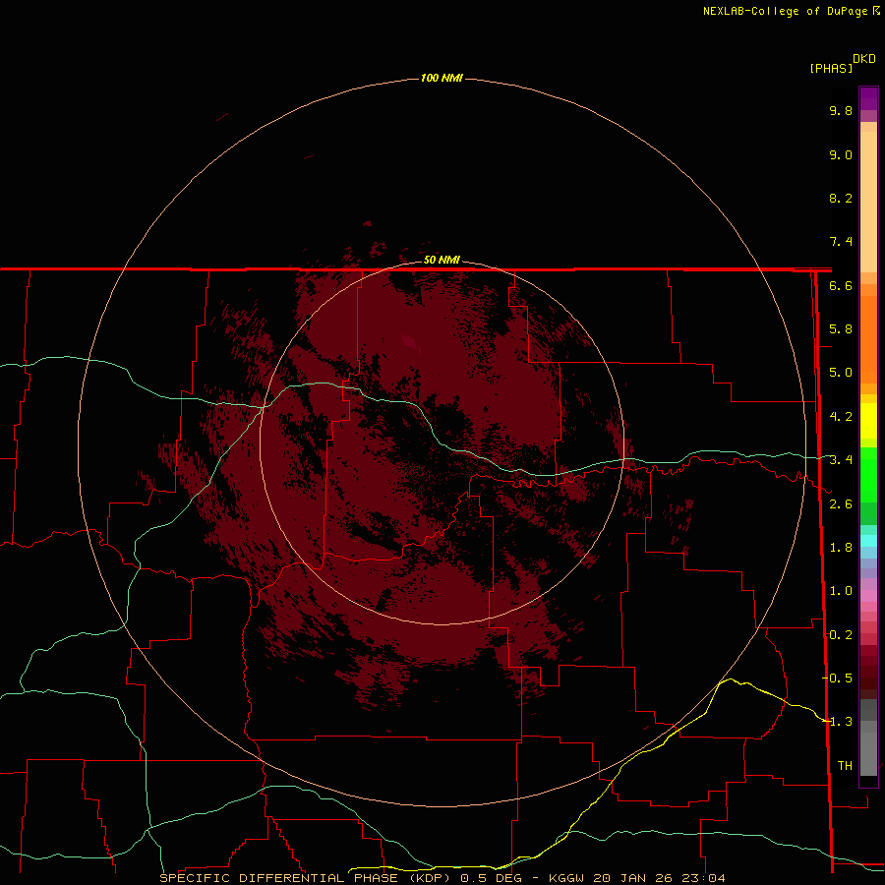
Task: Click the 0.2 value on the color scale
Action: pyautogui.click(x=841, y=635)
